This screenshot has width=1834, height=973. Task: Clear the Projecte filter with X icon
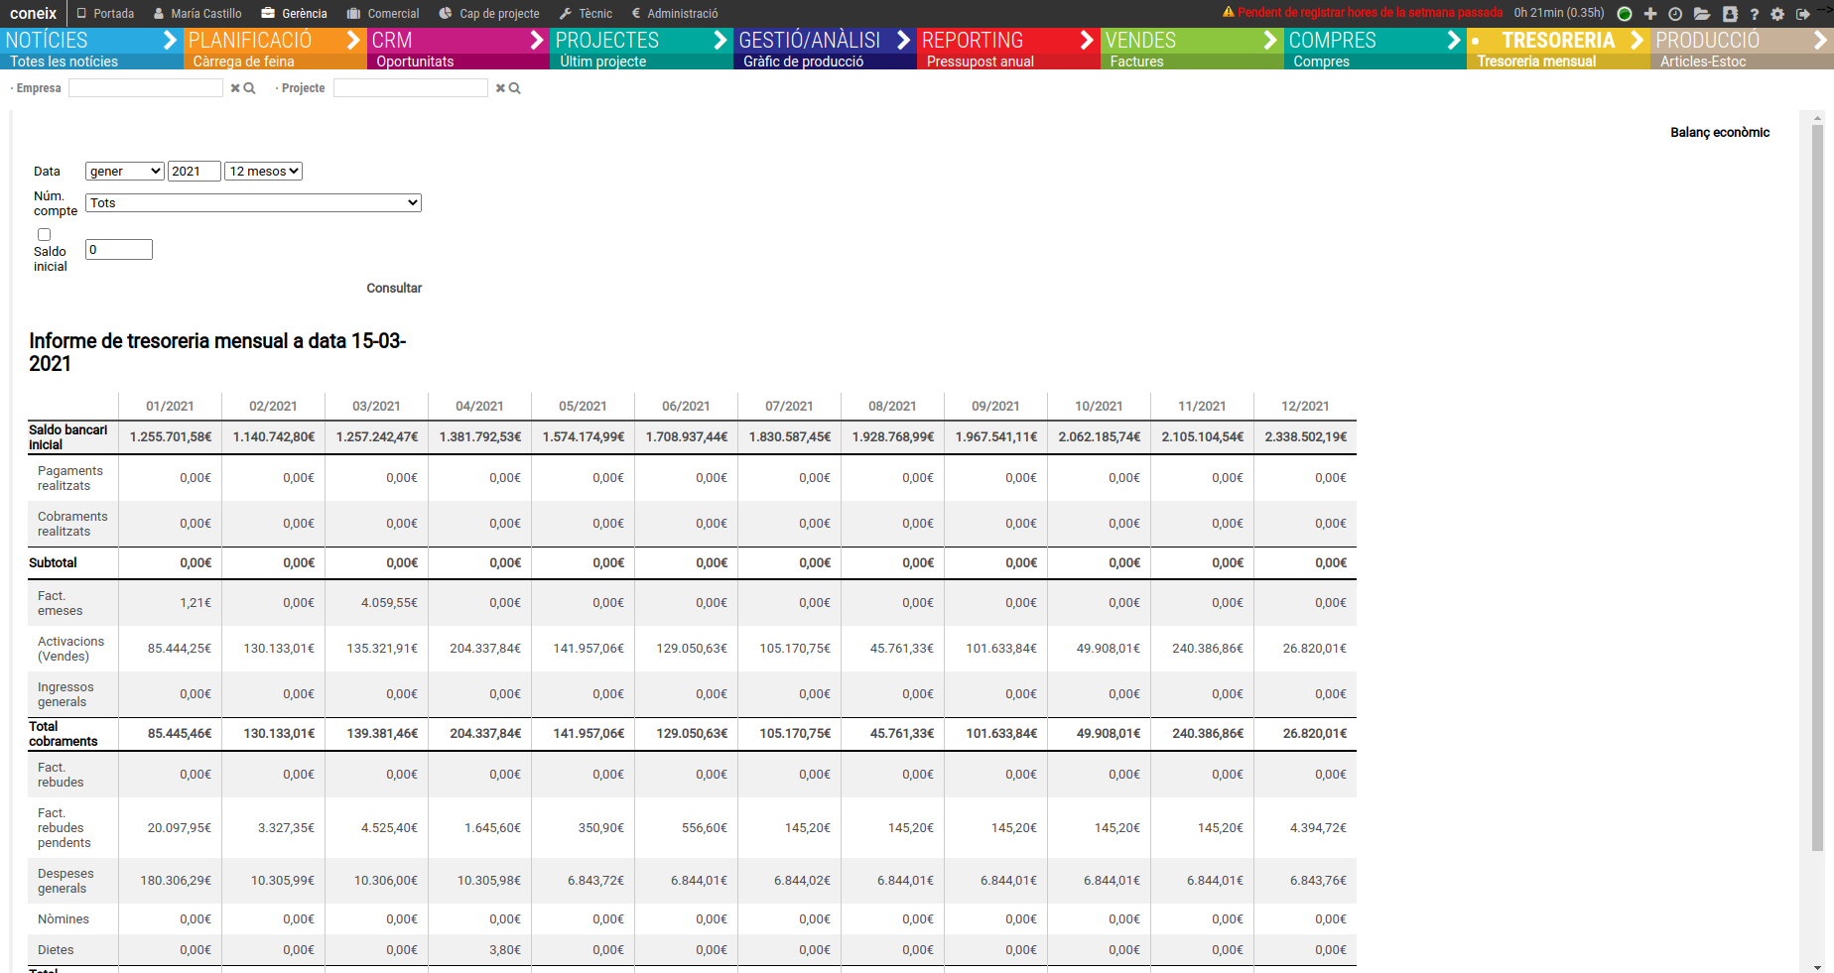pos(500,88)
